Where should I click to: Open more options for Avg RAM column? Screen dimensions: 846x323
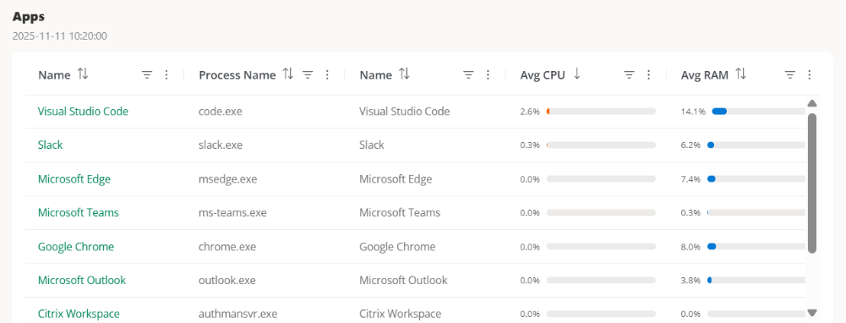tap(810, 75)
